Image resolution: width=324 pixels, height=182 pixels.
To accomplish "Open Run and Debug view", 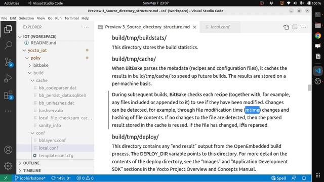I will [x=8, y=79].
